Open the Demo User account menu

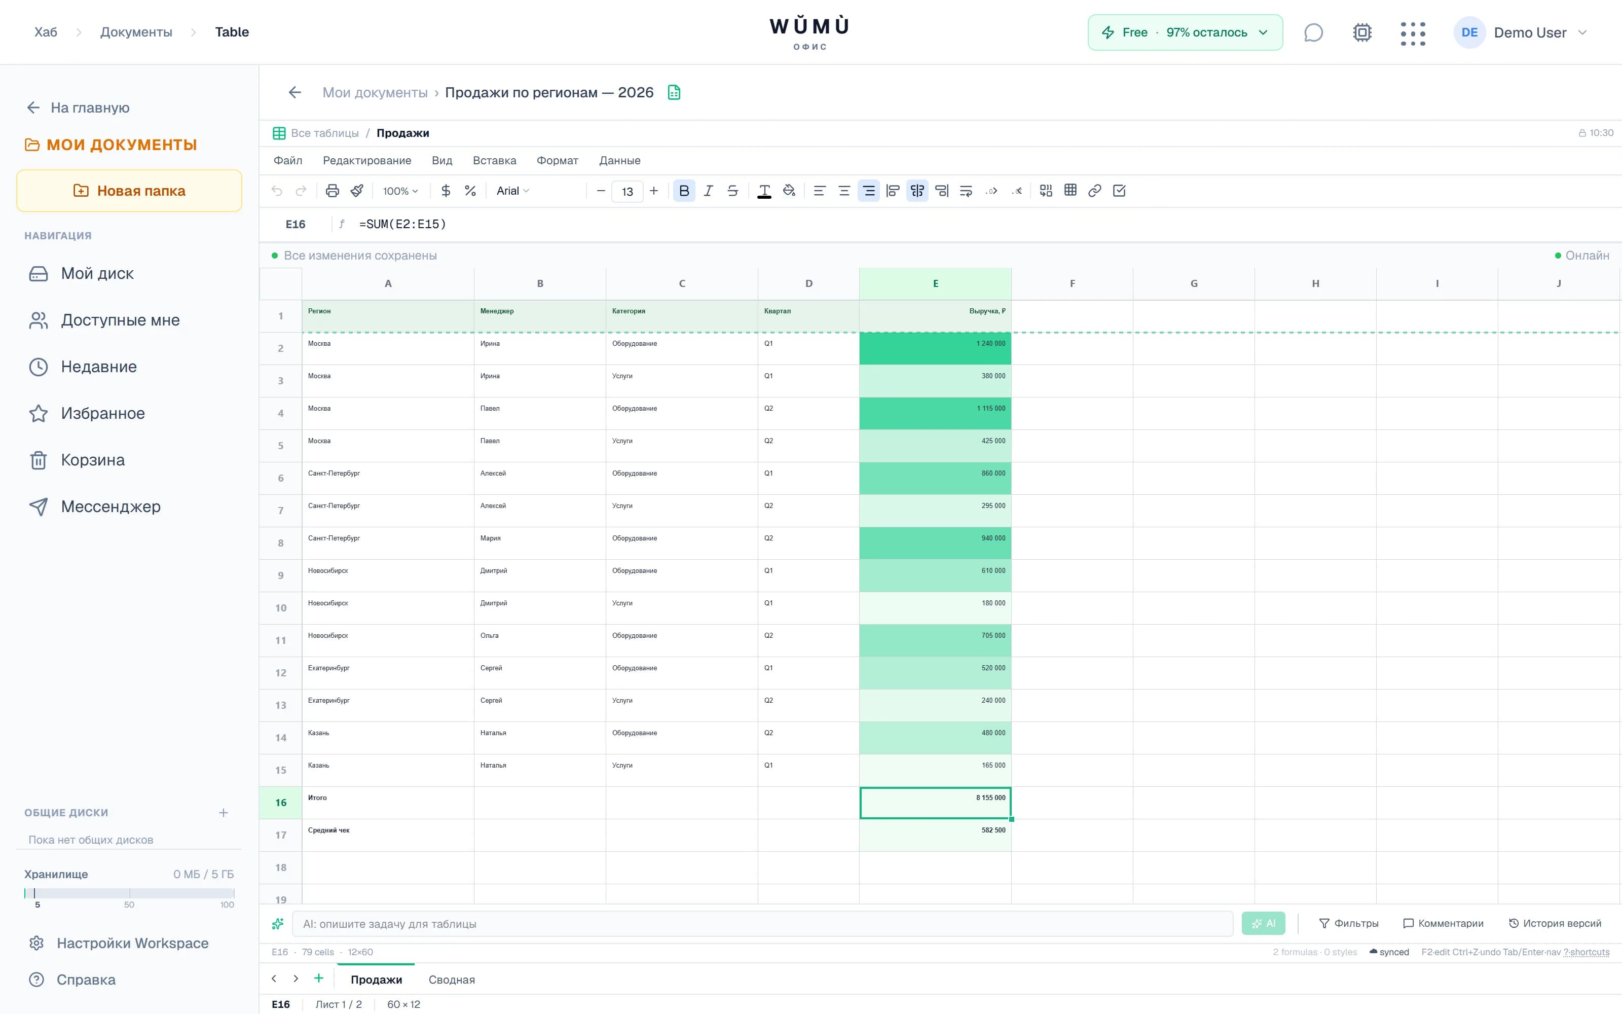point(1521,33)
